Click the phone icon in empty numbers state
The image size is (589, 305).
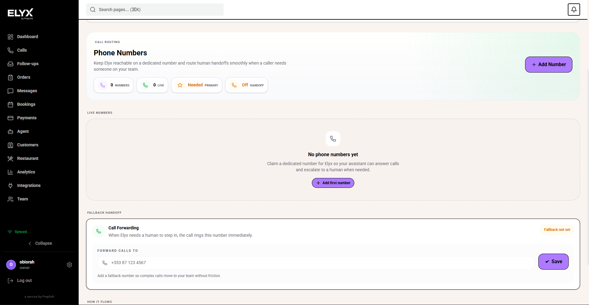pos(333,139)
